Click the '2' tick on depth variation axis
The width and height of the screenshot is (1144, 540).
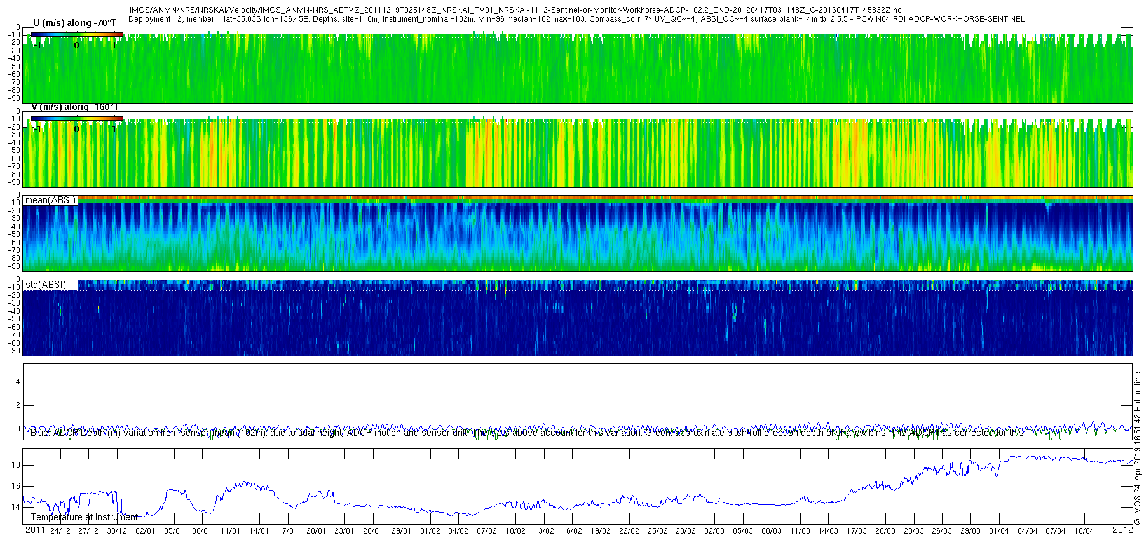pyautogui.click(x=18, y=405)
